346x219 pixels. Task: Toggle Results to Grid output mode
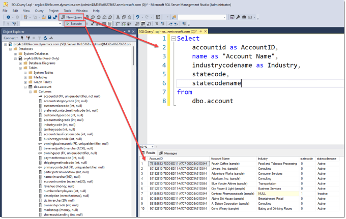pyautogui.click(x=143, y=23)
